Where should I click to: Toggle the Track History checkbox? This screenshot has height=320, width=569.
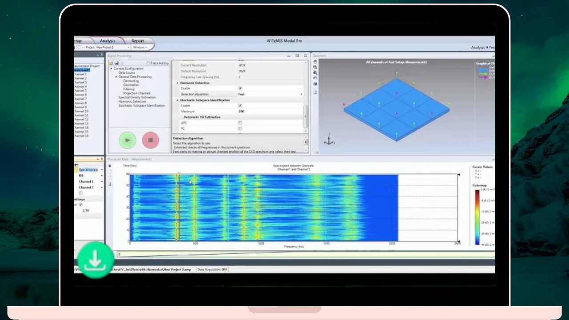(148, 63)
